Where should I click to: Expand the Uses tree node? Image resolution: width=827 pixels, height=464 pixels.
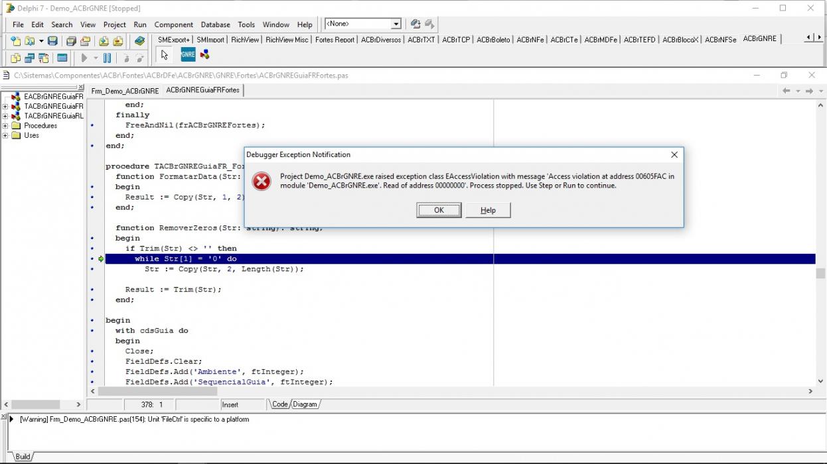pos(5,135)
